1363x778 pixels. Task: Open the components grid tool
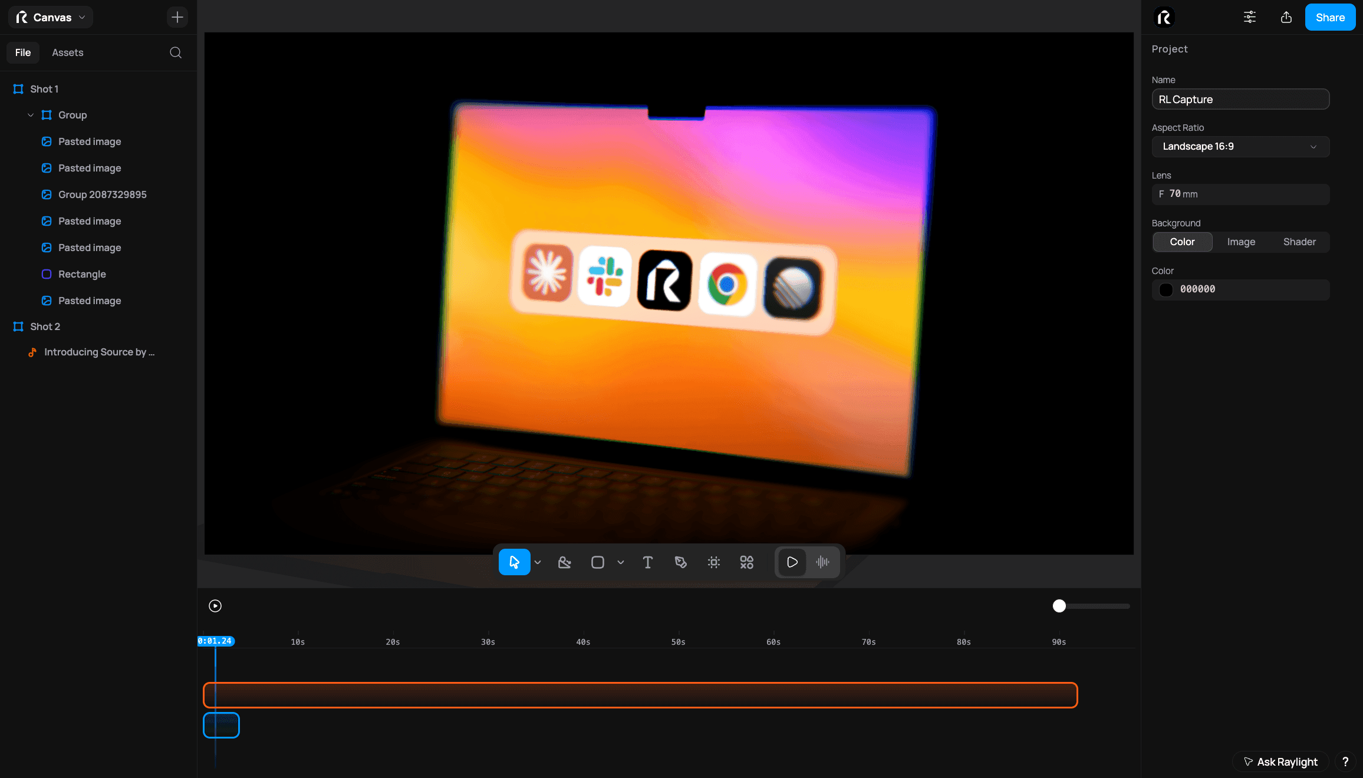[746, 562]
